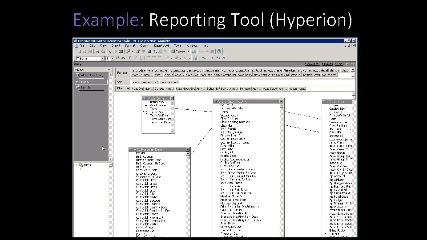This screenshot has height=240, width=427.
Task: Click the Print toolbar icon
Action: pos(97,52)
